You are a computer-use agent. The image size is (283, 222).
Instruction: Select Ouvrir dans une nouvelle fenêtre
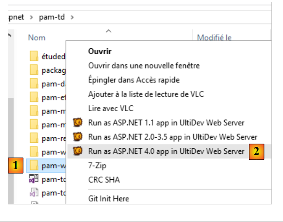click(144, 66)
